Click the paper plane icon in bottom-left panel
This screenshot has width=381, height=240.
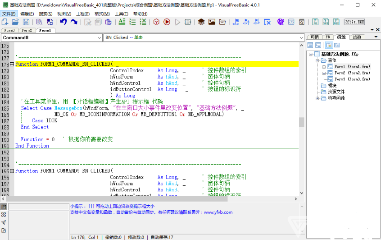[x=4, y=222]
